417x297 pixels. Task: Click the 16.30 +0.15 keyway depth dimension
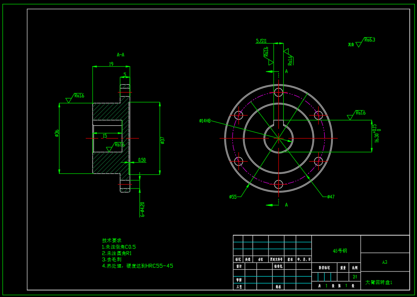coord(377,134)
